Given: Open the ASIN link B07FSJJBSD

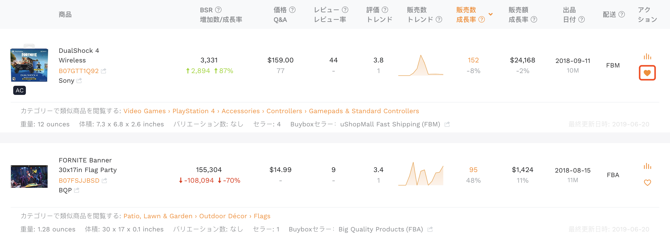Looking at the screenshot, I should click(79, 180).
